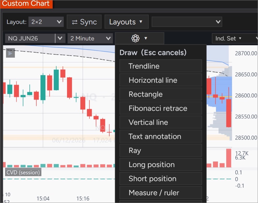Open the chart settings gear icon
Image resolution: width=258 pixels, height=203 pixels.
click(135, 38)
